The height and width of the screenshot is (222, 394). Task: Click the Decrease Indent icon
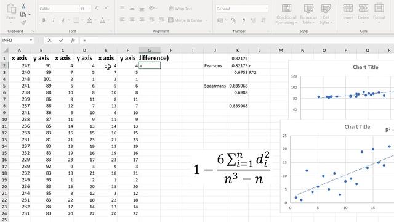point(151,20)
